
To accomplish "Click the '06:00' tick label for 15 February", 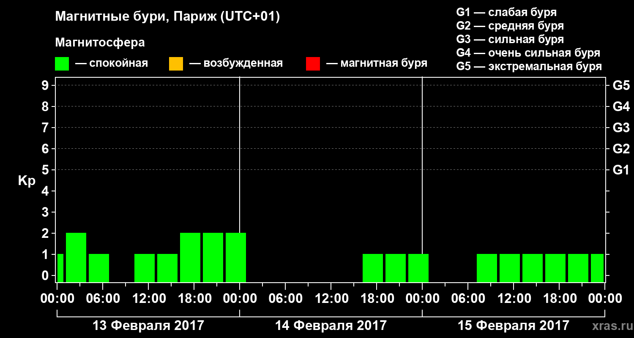I will click(x=468, y=299).
